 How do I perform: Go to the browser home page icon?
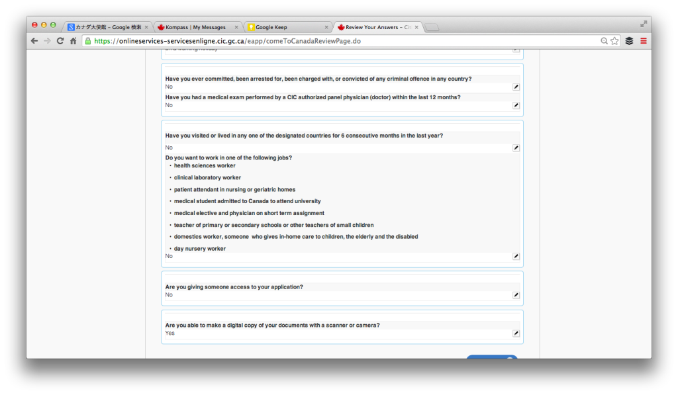tap(73, 41)
